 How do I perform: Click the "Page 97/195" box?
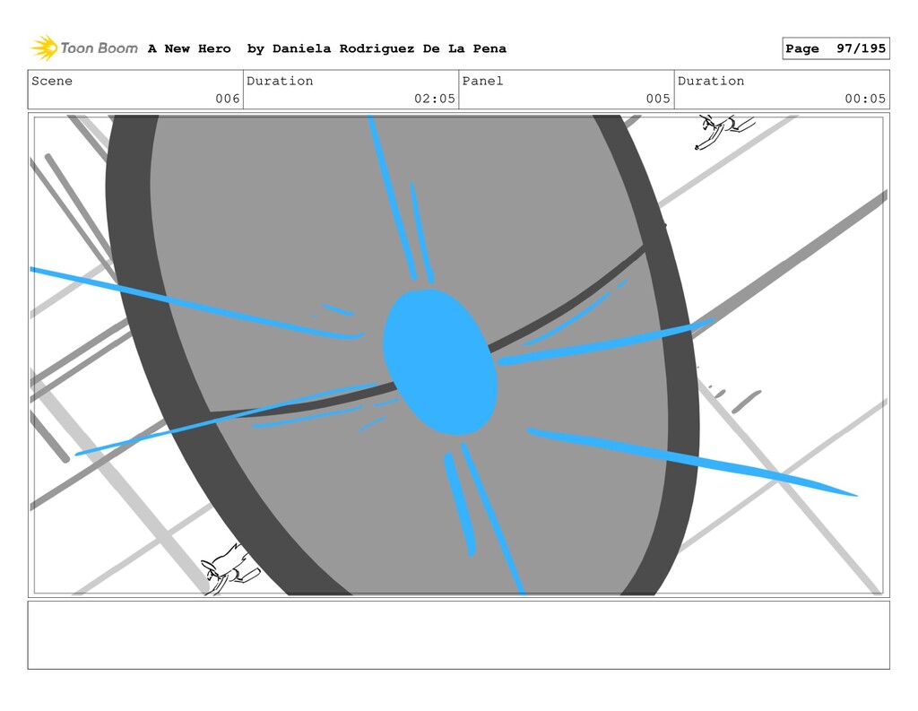(836, 48)
